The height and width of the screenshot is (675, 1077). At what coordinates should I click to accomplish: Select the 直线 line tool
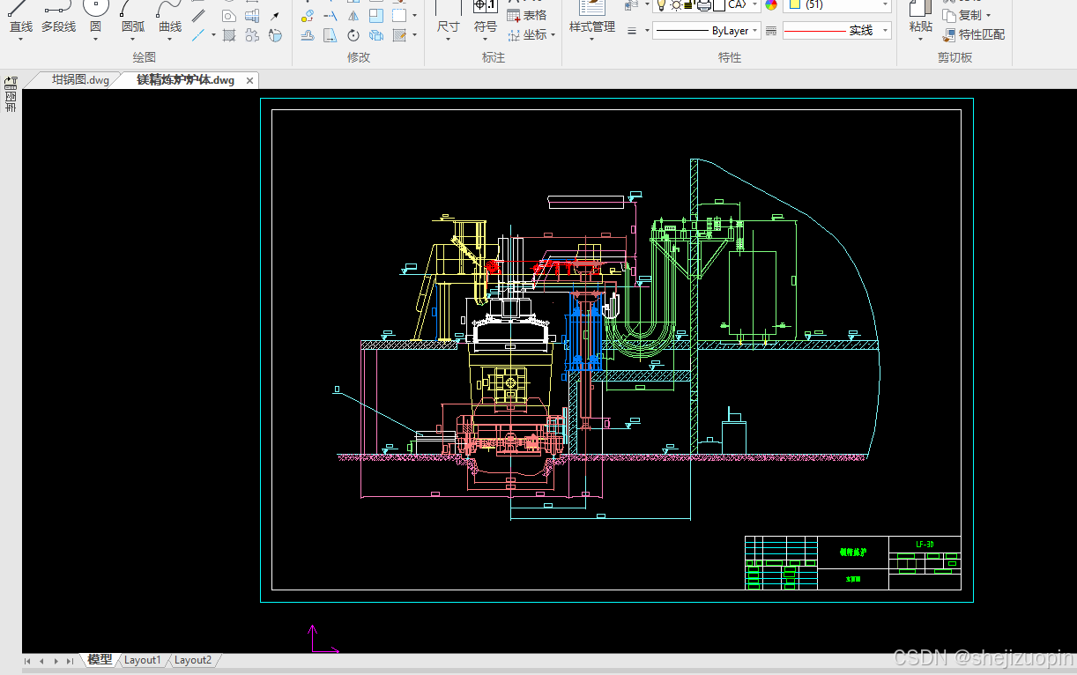tap(20, 19)
